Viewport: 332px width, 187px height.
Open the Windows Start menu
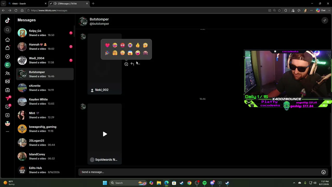[x=105, y=183]
